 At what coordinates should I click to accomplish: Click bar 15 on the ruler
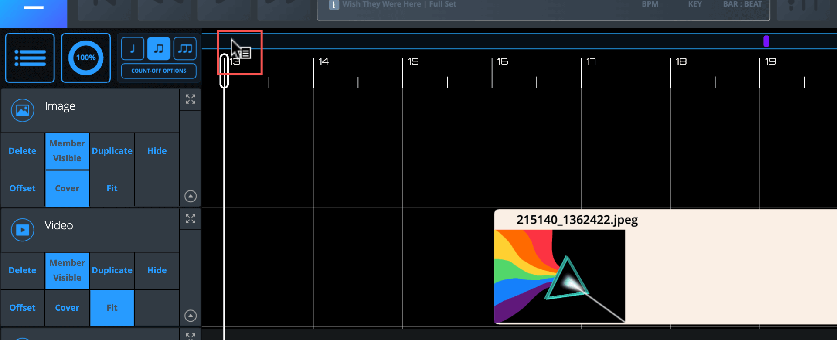pyautogui.click(x=413, y=61)
